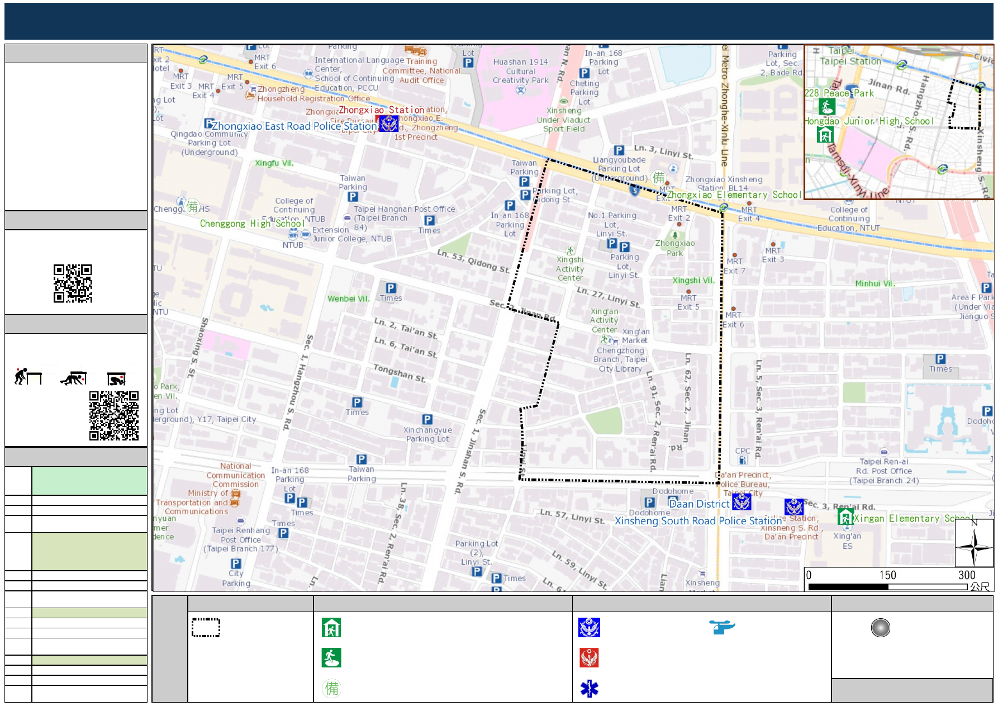The width and height of the screenshot is (998, 706).
Task: Click the Xingshi Vil. label
Action: tap(693, 281)
